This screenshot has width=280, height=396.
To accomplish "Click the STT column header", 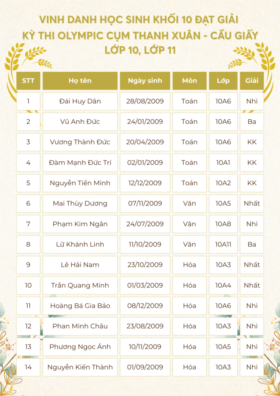I will pyautogui.click(x=28, y=81).
